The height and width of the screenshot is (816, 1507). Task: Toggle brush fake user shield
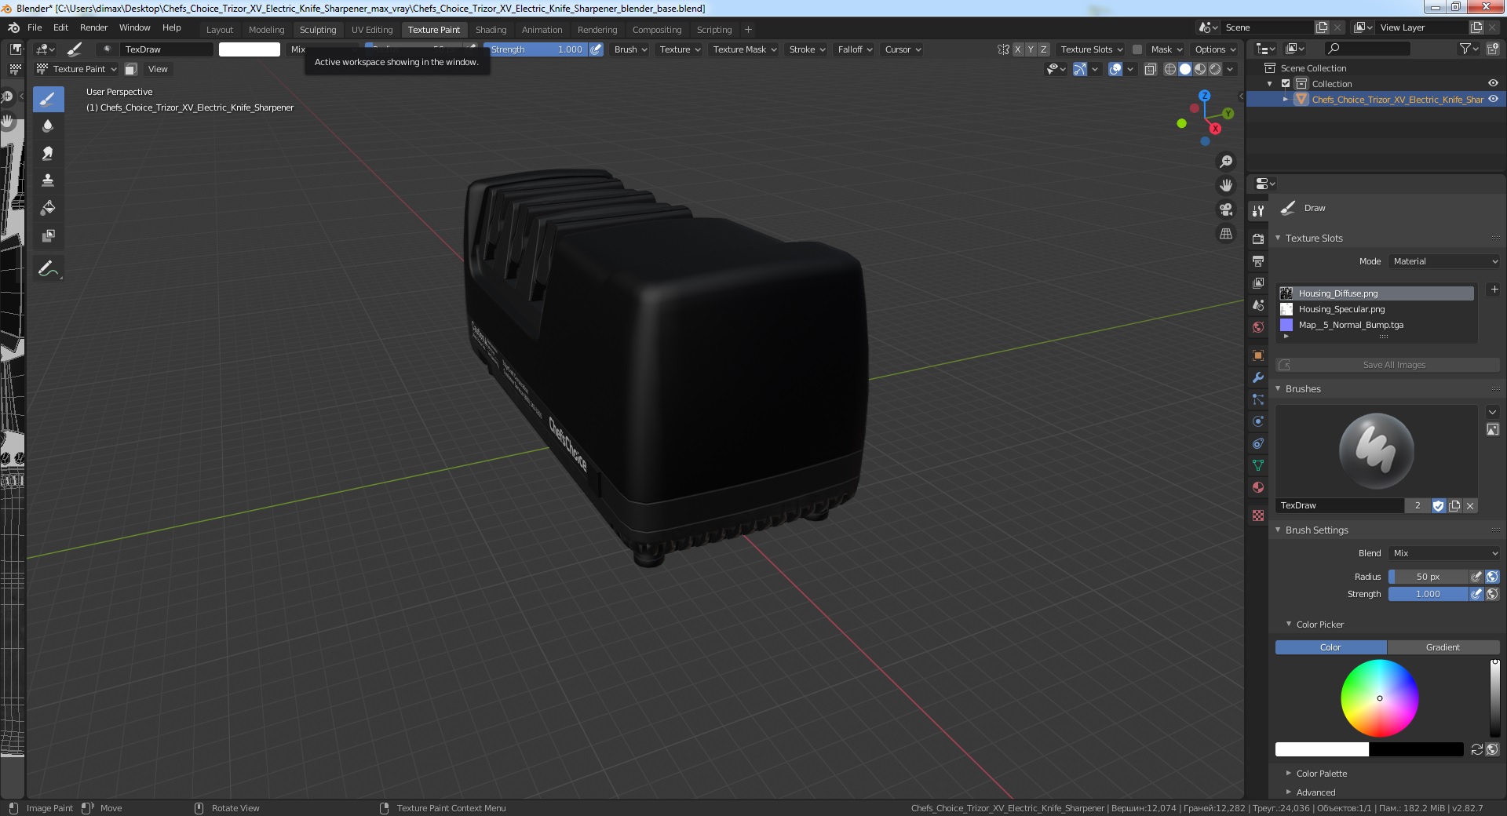coord(1439,506)
